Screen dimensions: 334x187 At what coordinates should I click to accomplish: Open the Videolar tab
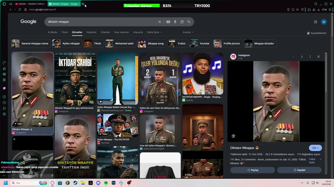coord(105,32)
